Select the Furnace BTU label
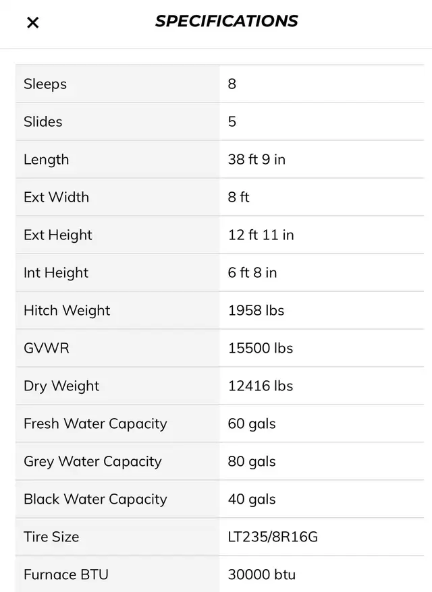This screenshot has height=592, width=432. click(x=66, y=575)
